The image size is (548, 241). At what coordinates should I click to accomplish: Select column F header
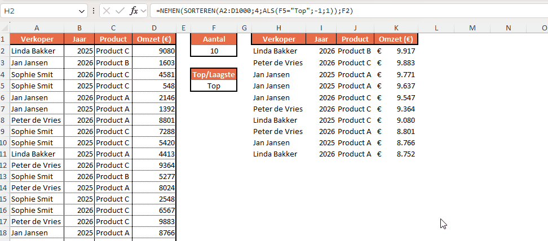[x=213, y=28]
